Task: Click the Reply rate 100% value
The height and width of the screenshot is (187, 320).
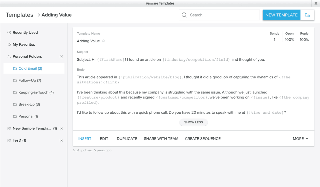Action: click(304, 40)
